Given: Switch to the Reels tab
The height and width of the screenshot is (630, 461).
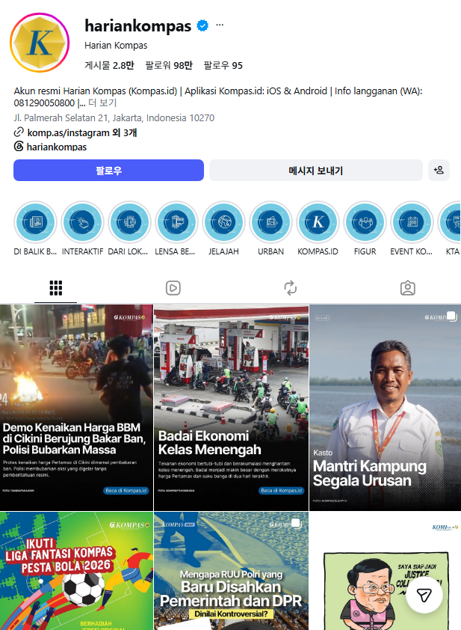Looking at the screenshot, I should click(x=173, y=288).
